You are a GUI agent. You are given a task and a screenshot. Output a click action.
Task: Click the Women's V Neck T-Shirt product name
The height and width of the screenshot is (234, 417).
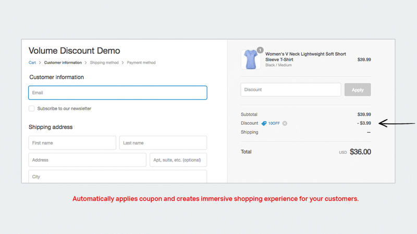pyautogui.click(x=305, y=57)
